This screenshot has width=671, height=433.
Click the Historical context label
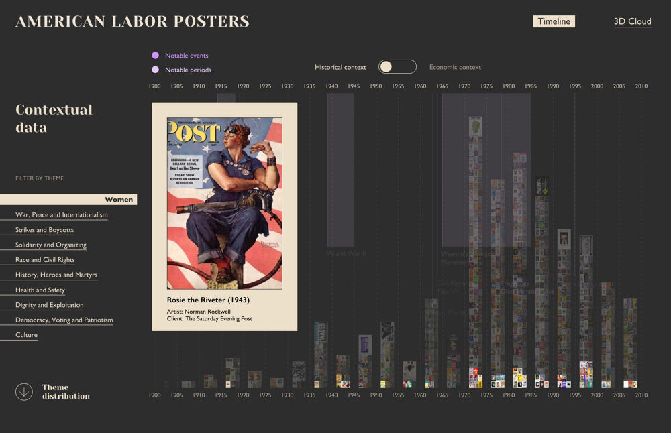pos(340,67)
